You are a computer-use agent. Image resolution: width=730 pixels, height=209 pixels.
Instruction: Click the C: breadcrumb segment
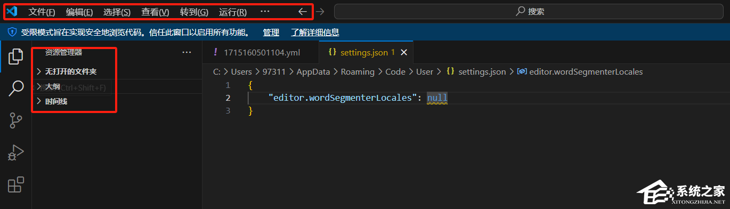point(216,71)
